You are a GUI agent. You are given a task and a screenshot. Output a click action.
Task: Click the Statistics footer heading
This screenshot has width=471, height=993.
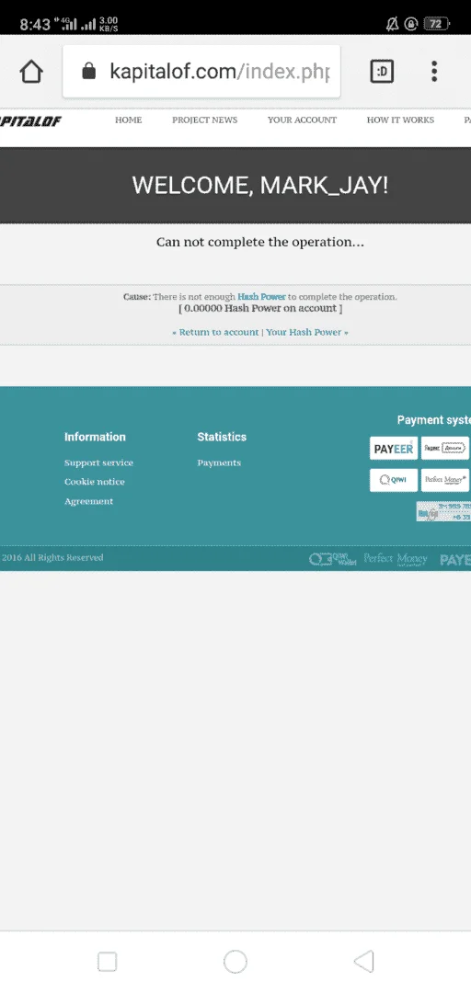click(222, 437)
